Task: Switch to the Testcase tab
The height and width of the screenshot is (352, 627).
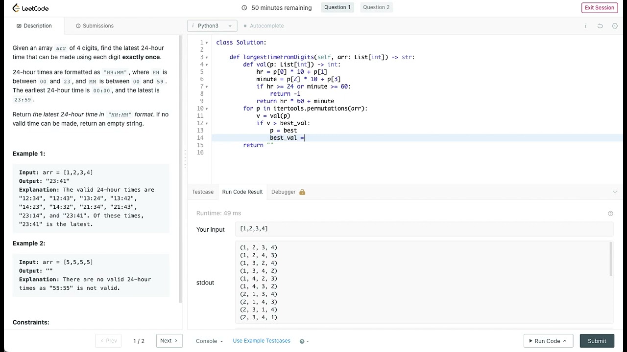Action: [203, 192]
